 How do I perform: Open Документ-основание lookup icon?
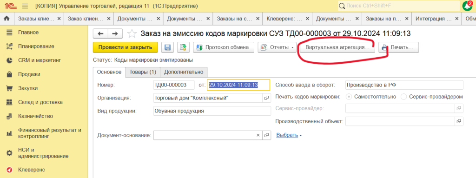coord(266,135)
